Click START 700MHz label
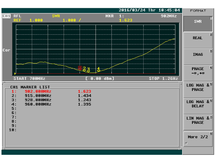This screenshot has height=163, width=215. point(29,79)
